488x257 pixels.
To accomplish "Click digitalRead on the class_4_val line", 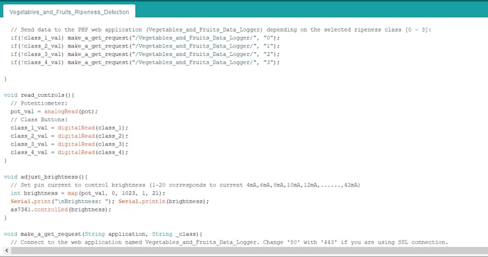I will 76,152.
